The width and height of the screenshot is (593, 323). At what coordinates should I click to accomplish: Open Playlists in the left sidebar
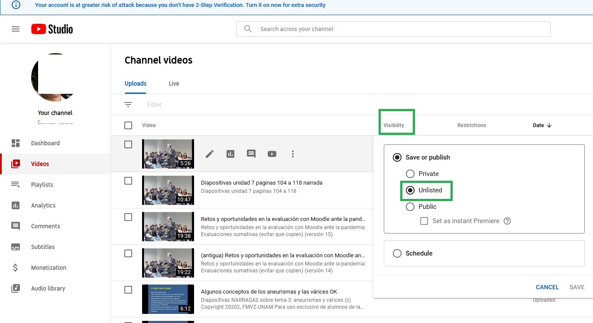click(x=42, y=185)
